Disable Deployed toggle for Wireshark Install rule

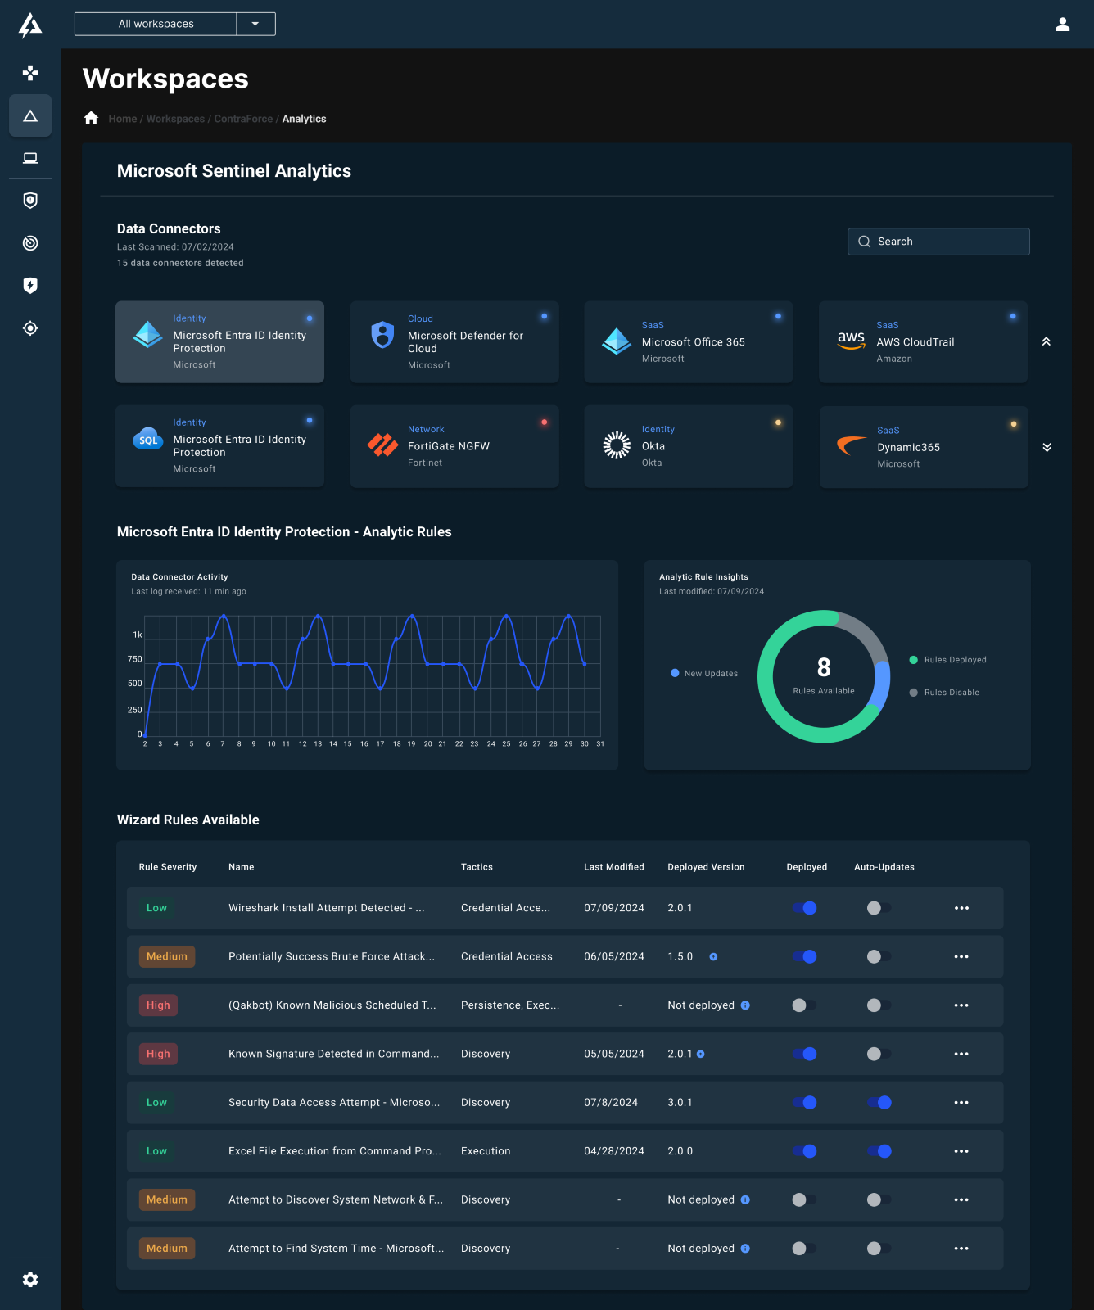pyautogui.click(x=804, y=908)
